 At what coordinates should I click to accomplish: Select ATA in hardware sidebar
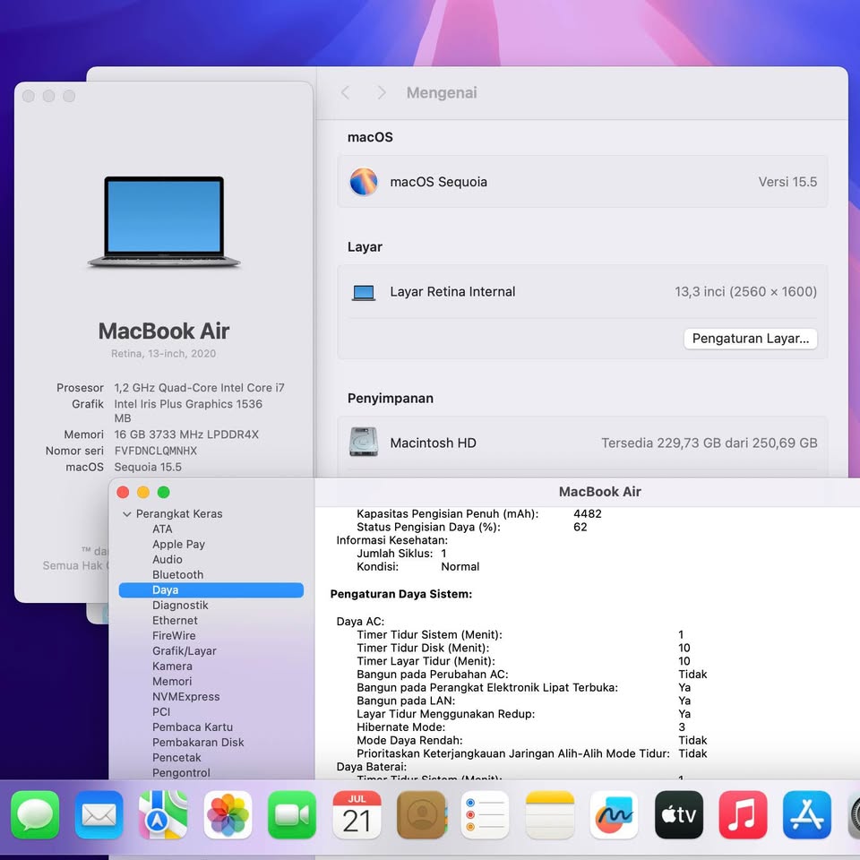[162, 529]
